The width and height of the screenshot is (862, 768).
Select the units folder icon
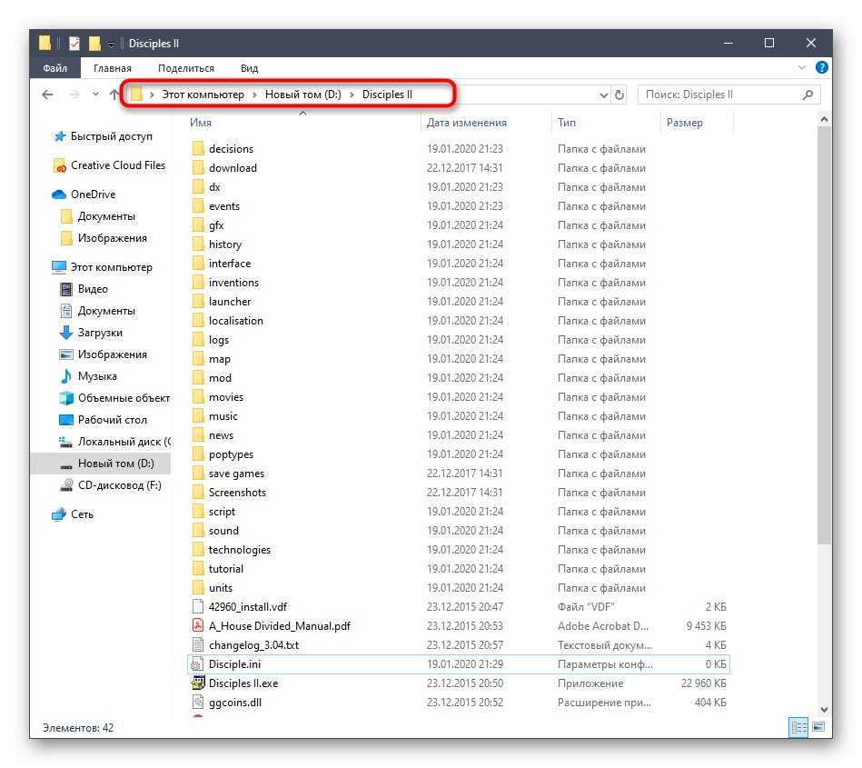198,587
